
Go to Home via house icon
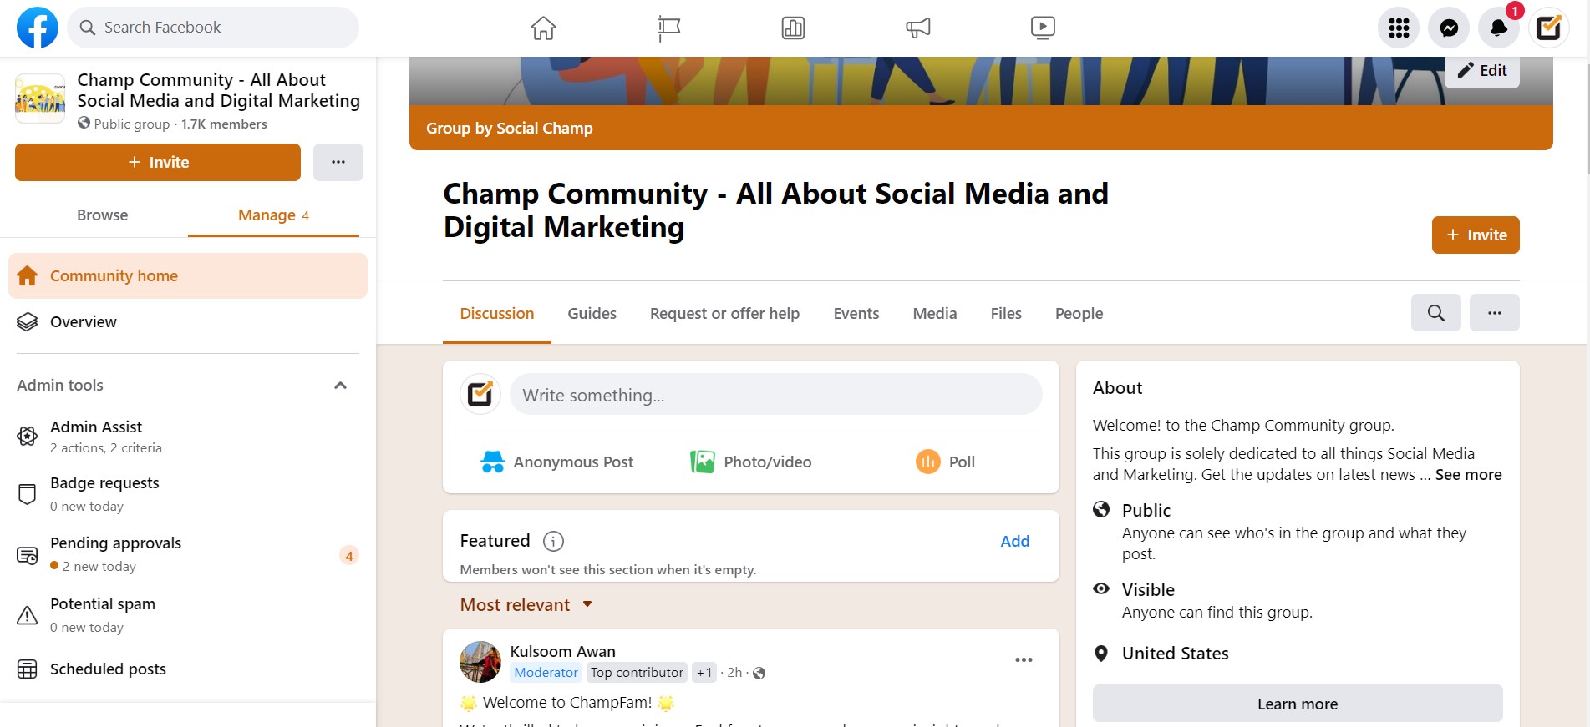543,28
